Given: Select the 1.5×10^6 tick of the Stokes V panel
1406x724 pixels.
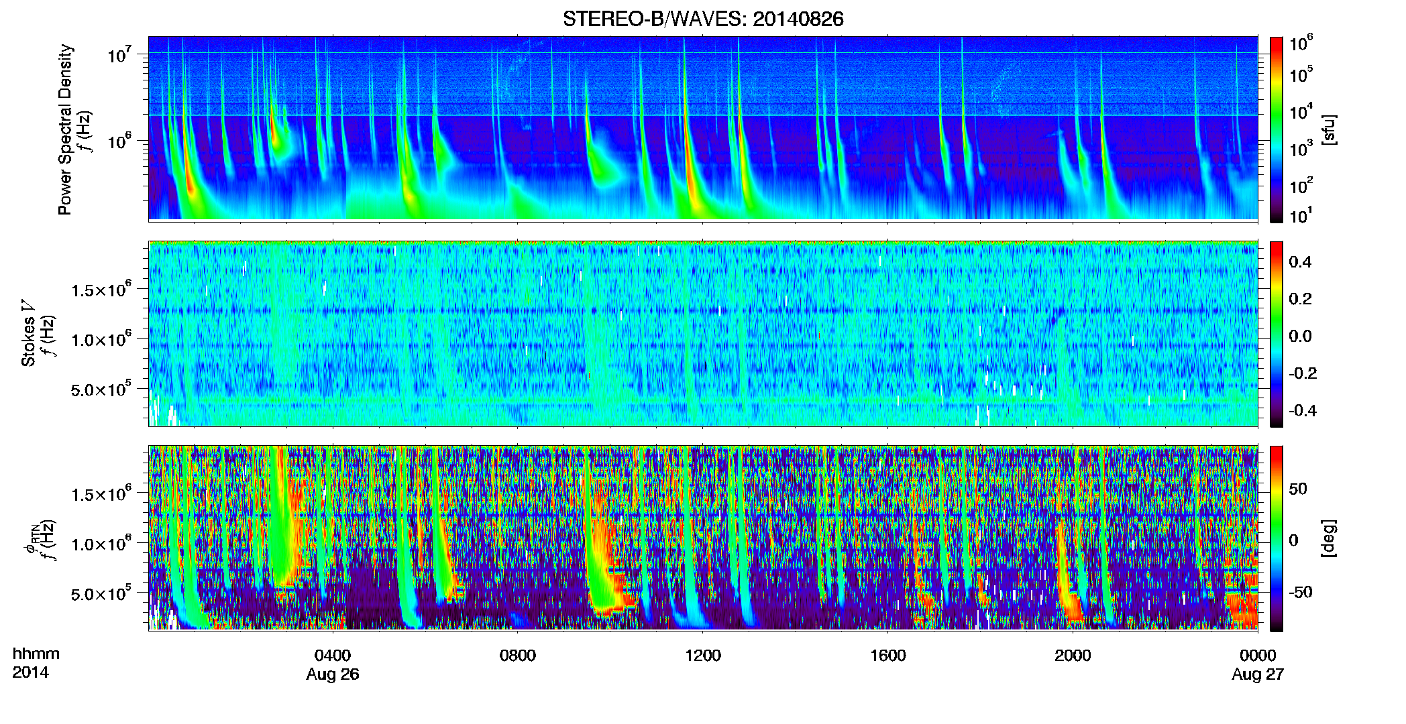Looking at the screenshot, I should tap(102, 290).
